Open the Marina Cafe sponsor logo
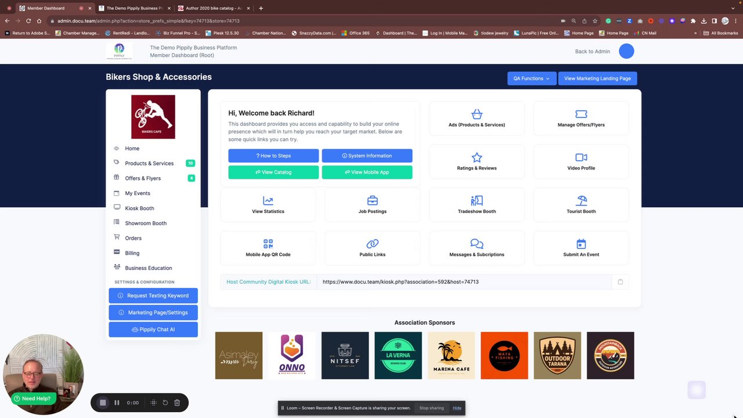The height and width of the screenshot is (418, 743). point(451,356)
